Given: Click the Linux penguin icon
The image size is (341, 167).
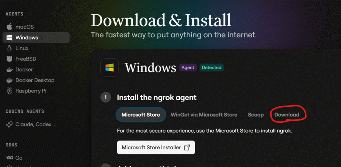Looking at the screenshot, I should click(9, 48).
